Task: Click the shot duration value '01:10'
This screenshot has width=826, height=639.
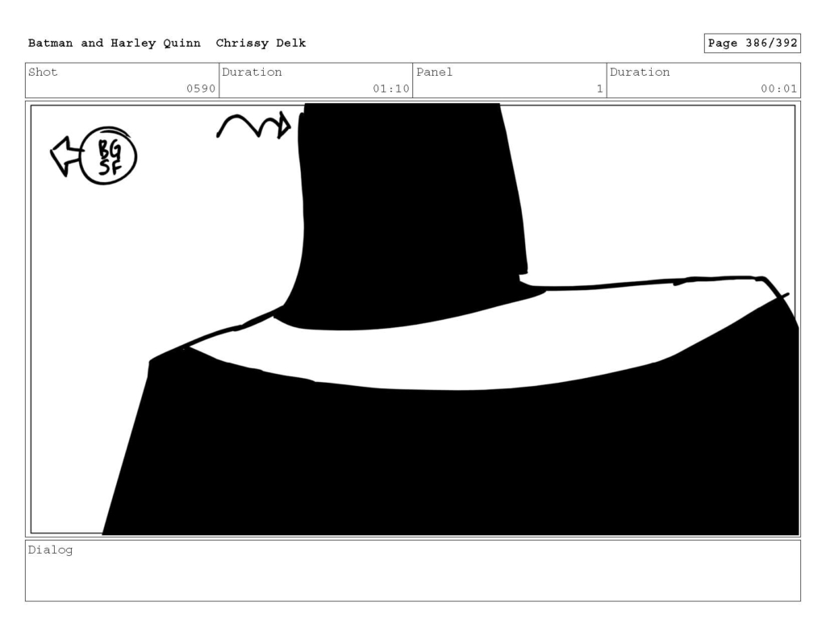Action: pyautogui.click(x=391, y=89)
